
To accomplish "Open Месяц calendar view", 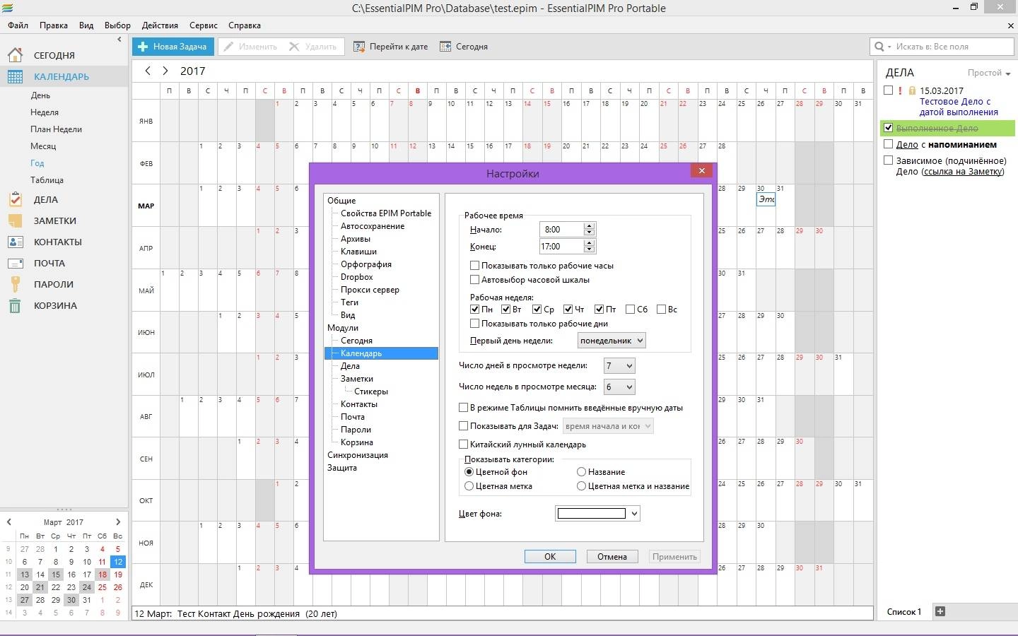I will point(43,146).
